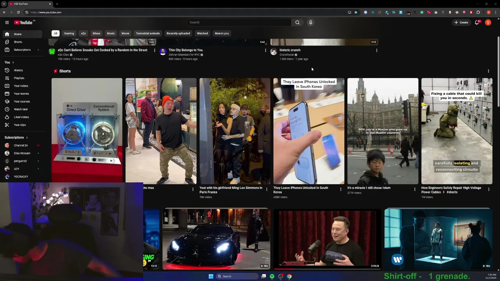Select the Recently uploaded chip

[x=178, y=33]
